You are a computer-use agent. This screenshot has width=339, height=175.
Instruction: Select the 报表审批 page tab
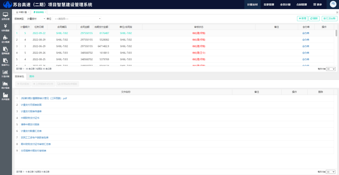coord(39,12)
